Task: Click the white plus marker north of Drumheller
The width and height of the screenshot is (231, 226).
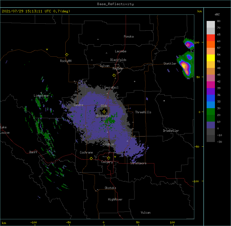Action: pos(164,101)
